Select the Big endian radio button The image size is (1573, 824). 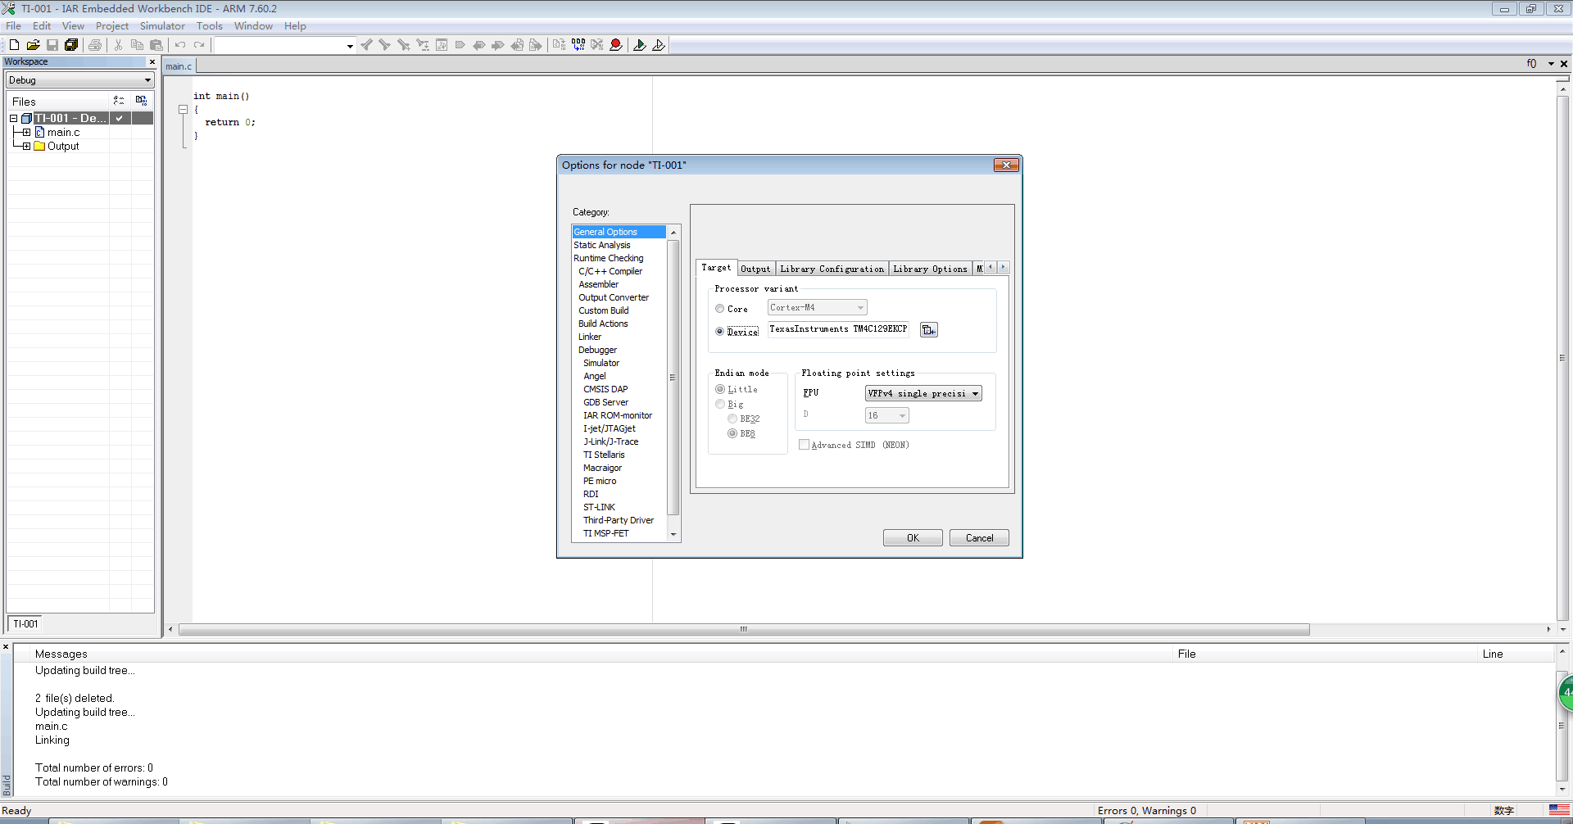[720, 404]
